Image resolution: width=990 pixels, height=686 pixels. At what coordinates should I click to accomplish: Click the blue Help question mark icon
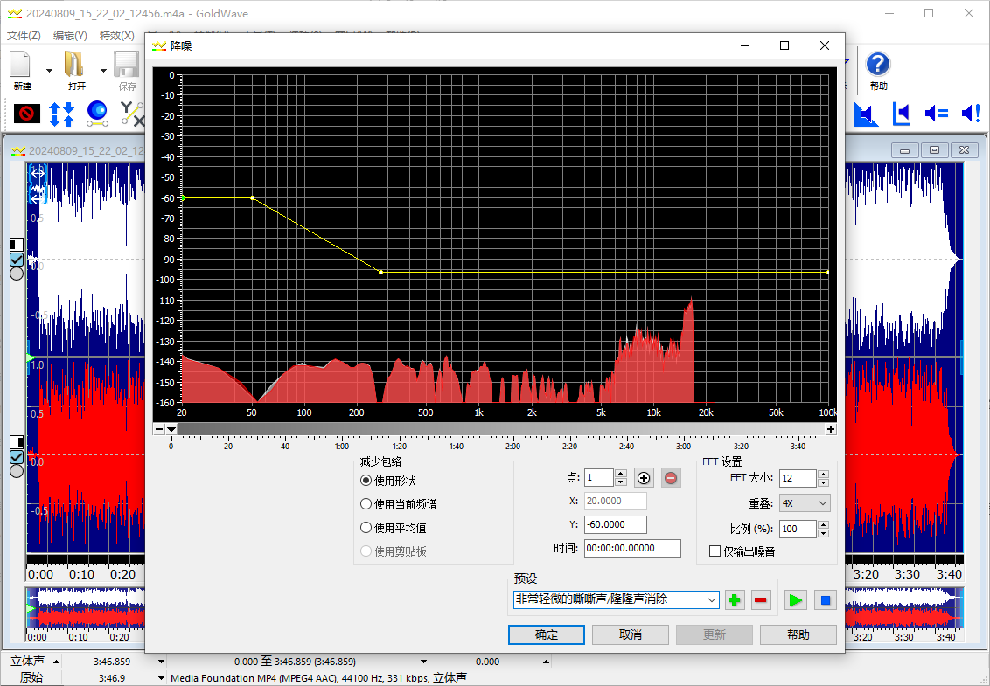click(x=878, y=65)
